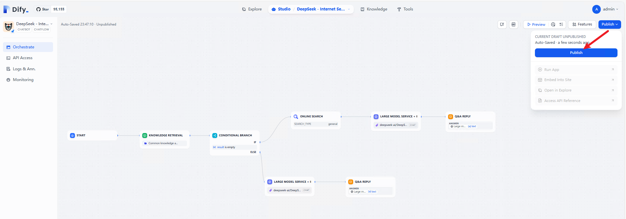Click the CHATFLOW tag label

point(42,29)
